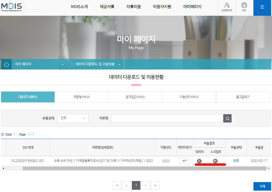
Task: Download the extracted data file icon
Action: click(x=199, y=161)
